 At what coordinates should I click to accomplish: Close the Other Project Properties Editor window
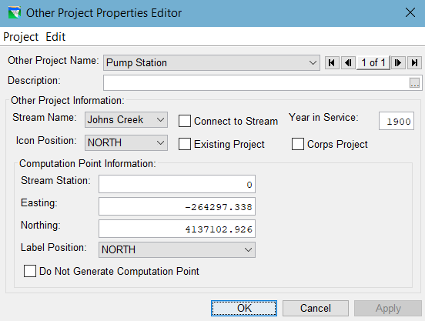[410, 12]
